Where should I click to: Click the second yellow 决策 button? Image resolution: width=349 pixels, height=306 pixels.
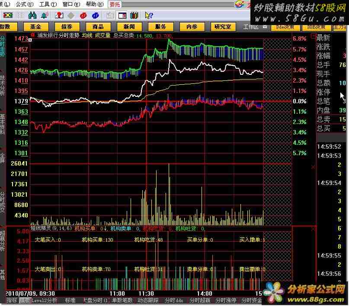pos(316,27)
